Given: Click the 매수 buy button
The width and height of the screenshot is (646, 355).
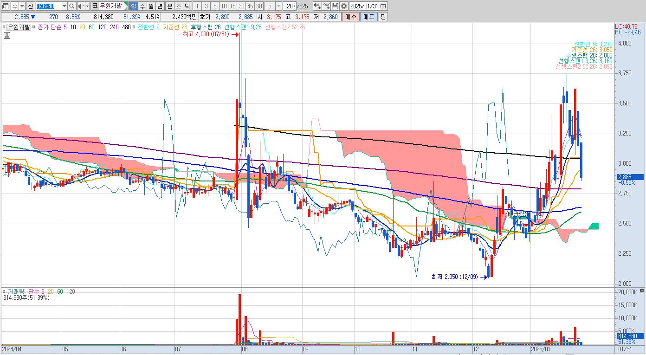Looking at the screenshot, I should [350, 17].
